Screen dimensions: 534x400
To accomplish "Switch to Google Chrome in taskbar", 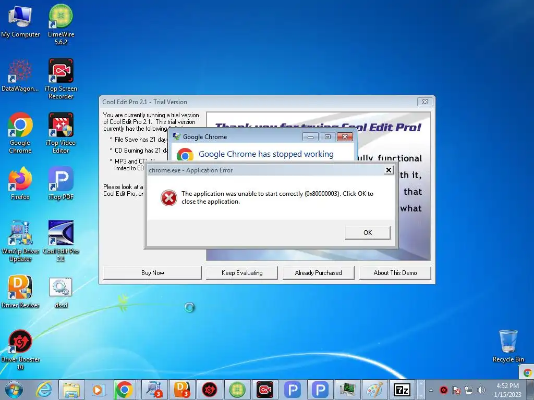I will tap(125, 390).
